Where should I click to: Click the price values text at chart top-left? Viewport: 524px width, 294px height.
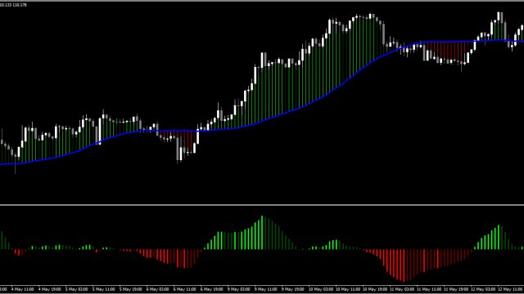click(13, 5)
